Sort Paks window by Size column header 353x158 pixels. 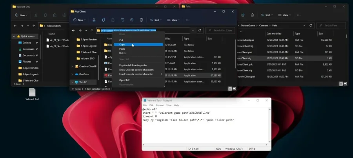click(320, 34)
